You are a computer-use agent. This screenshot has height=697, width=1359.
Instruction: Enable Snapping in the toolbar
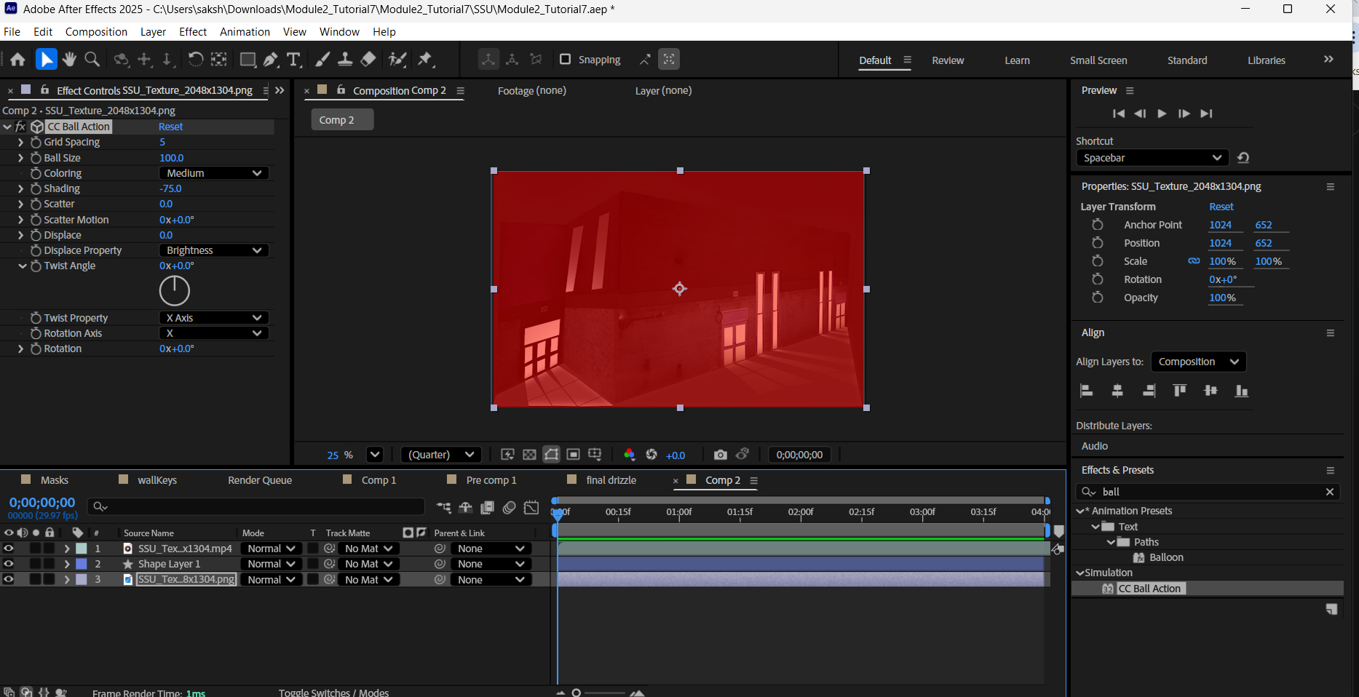[566, 59]
